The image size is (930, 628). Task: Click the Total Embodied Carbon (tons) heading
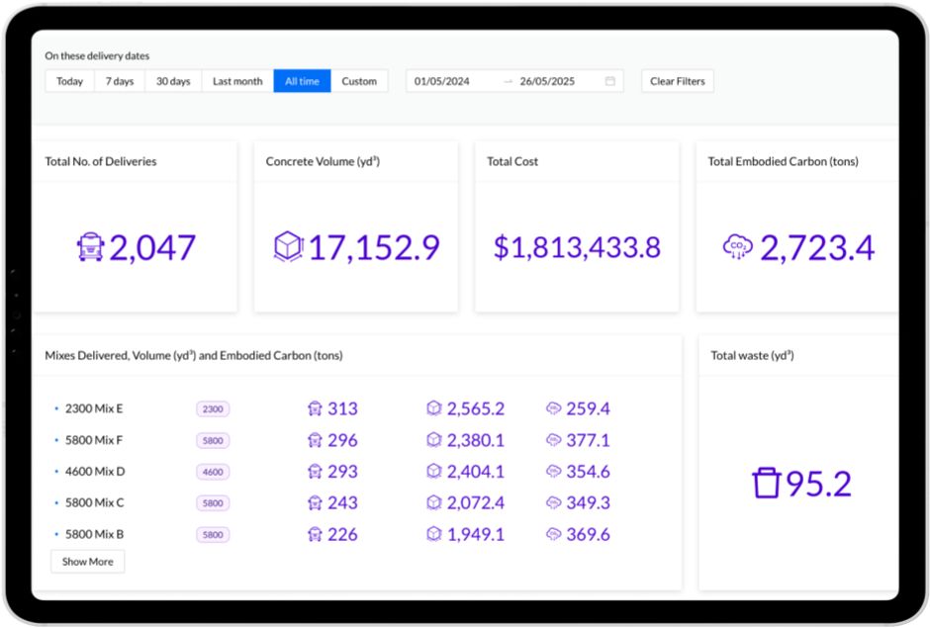[x=783, y=161]
